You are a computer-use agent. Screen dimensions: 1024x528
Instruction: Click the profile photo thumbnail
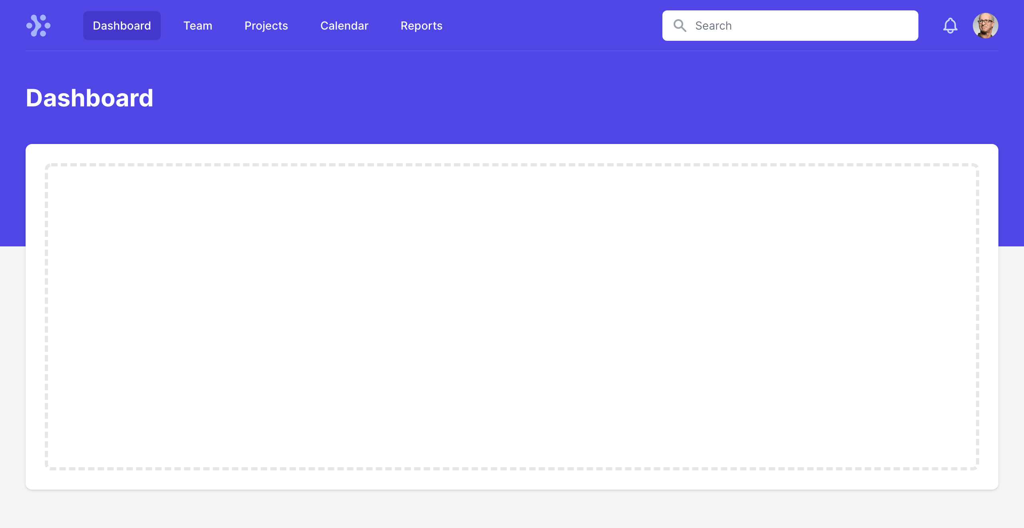tap(985, 26)
